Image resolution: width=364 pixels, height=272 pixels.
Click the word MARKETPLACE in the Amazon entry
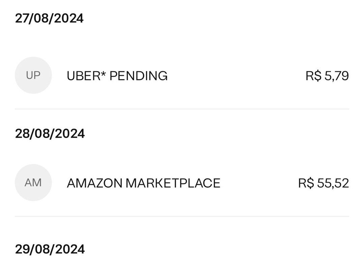coord(173,183)
